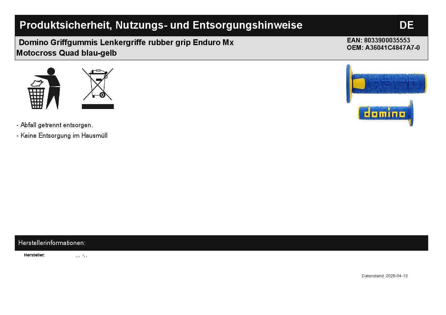Image resolution: width=446 pixels, height=315 pixels.
Task: Click the Datenstand 2026-04-13 date
Action: coord(384,276)
